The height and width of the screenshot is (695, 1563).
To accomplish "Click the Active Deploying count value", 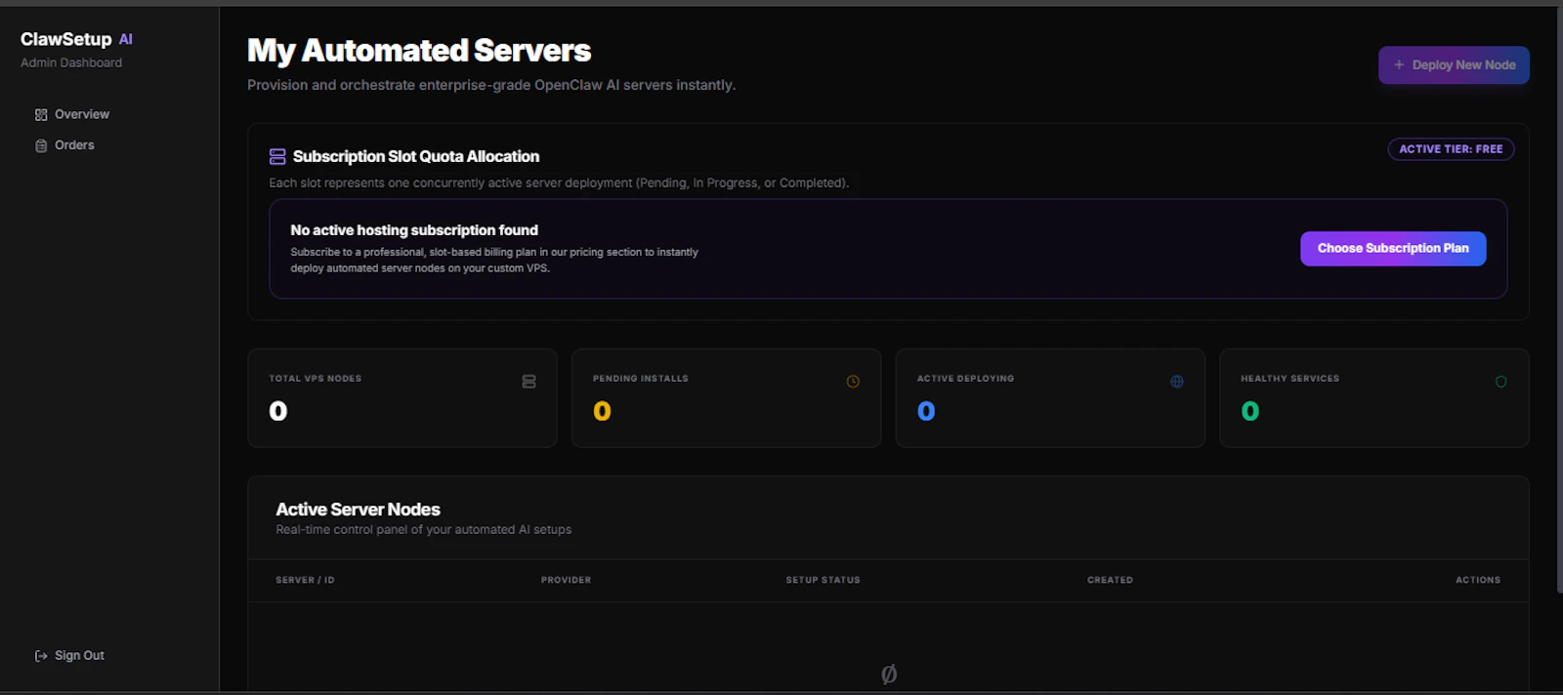I will (926, 412).
